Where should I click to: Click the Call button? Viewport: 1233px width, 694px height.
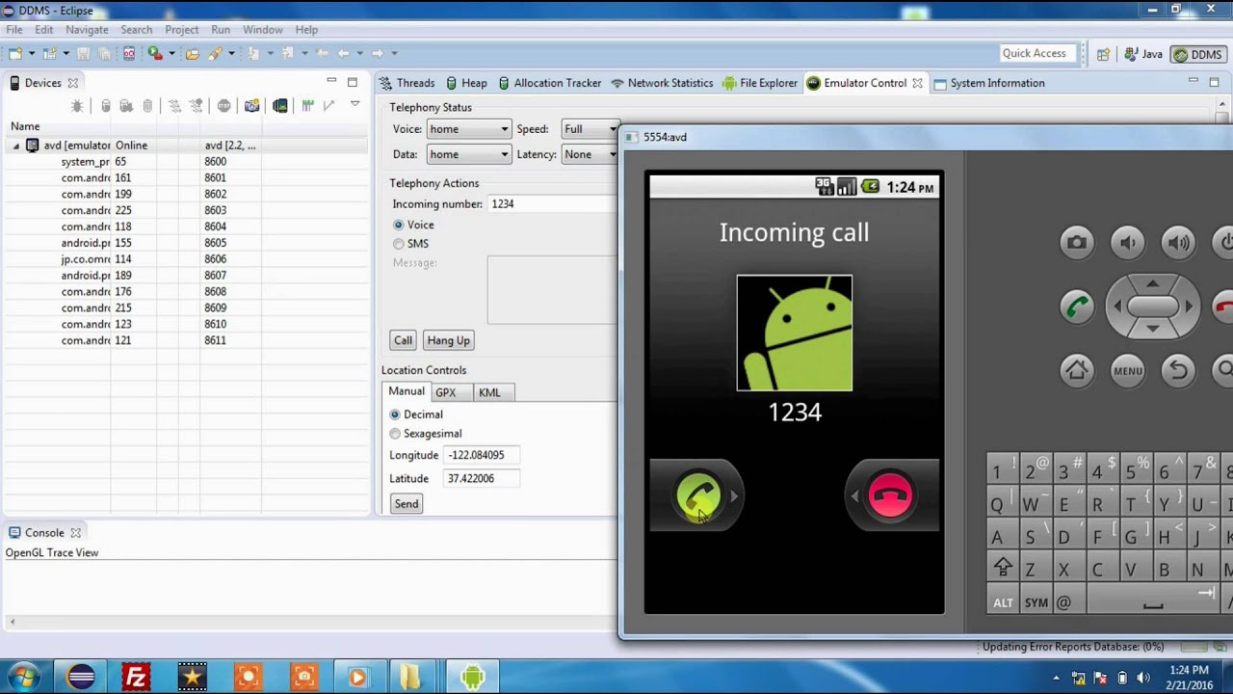(x=403, y=340)
